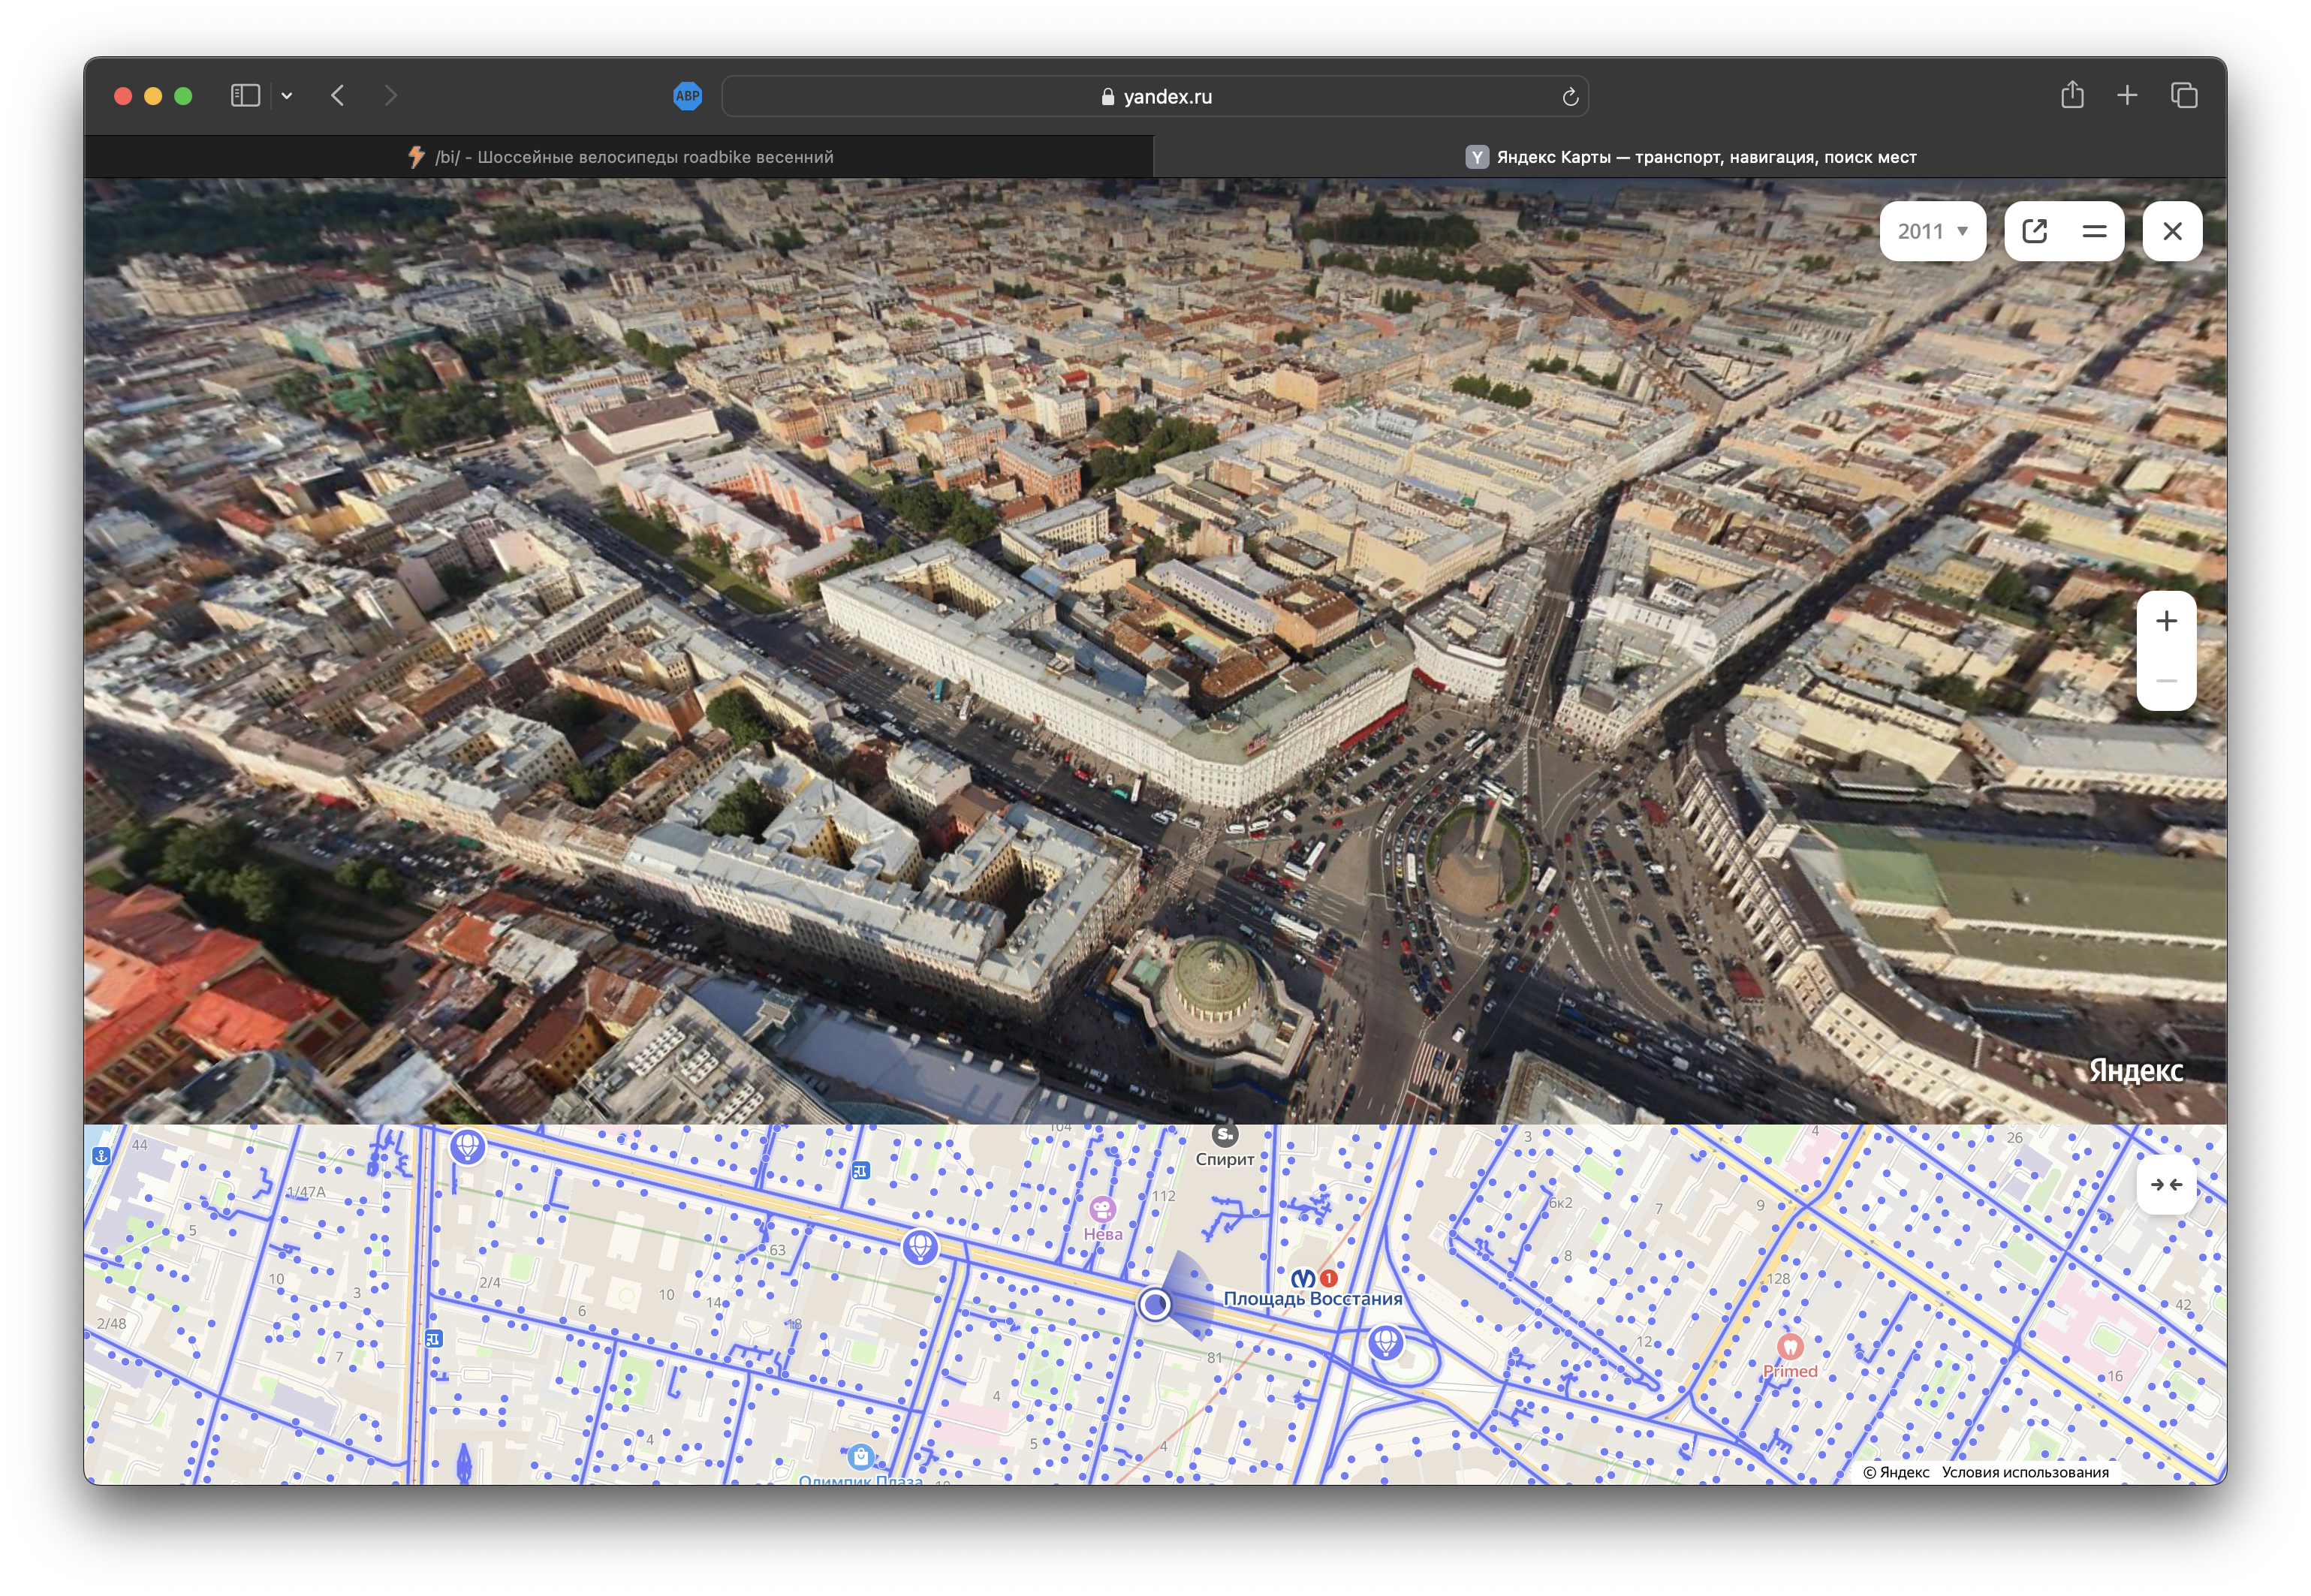Click the AdBlock Plus extension icon
2311x1596 pixels.
click(x=687, y=96)
